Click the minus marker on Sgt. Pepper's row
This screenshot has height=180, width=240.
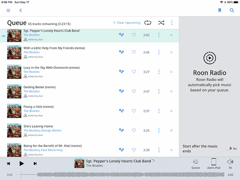(4, 36)
